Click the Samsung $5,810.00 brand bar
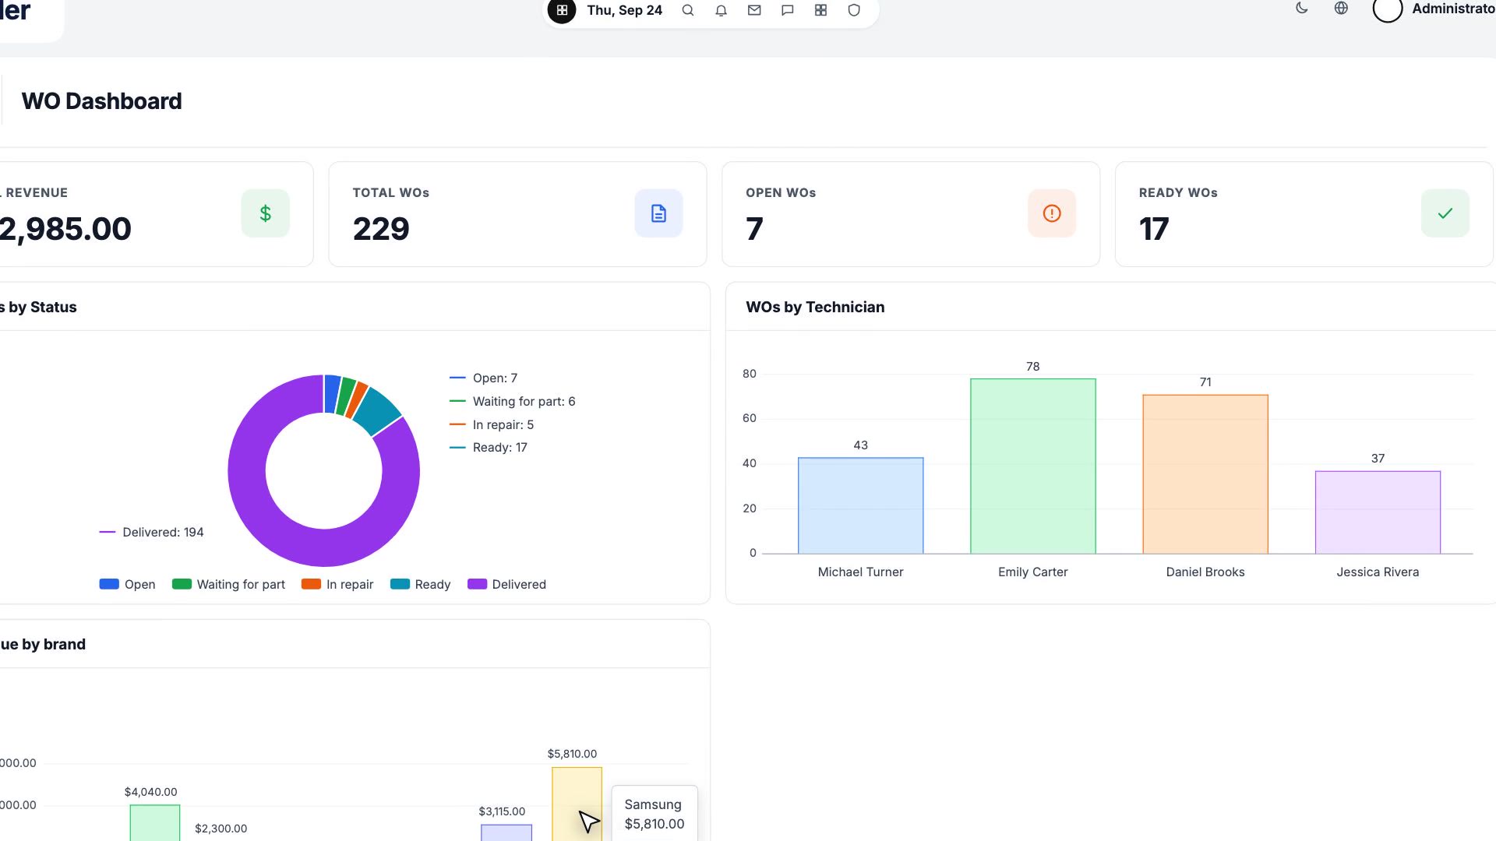This screenshot has width=1496, height=841. pyautogui.click(x=577, y=804)
